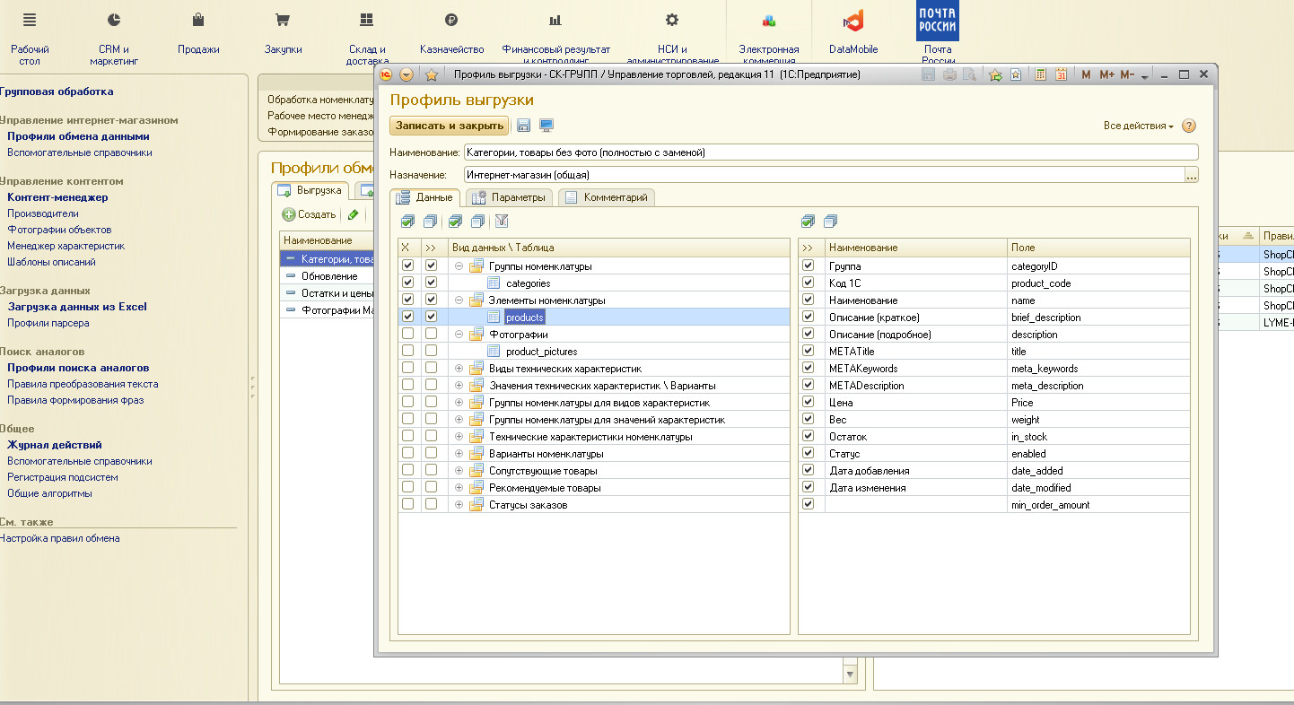
Task: Collapse the Группы номенклатуры tree node
Action: (x=459, y=266)
